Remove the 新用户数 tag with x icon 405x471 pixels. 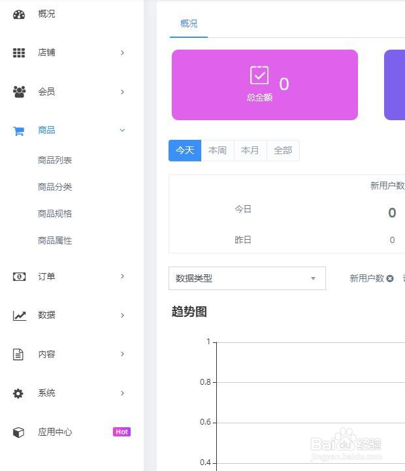coord(390,278)
